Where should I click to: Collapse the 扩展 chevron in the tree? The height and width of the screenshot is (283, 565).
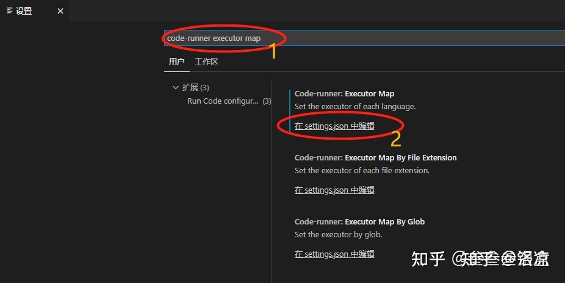(x=176, y=87)
